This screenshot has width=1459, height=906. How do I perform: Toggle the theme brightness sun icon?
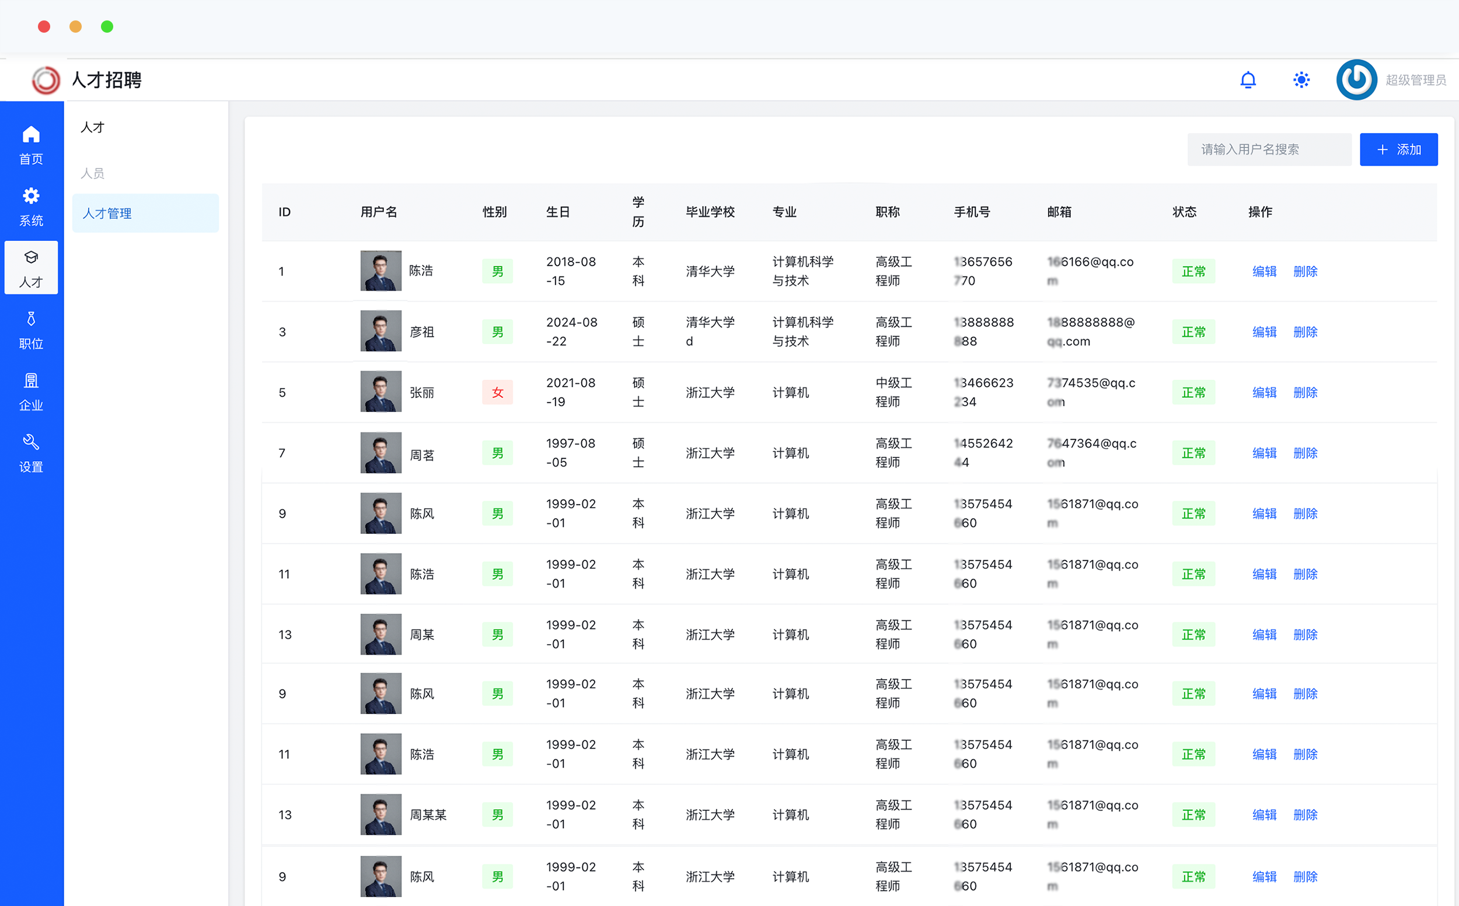1301,80
